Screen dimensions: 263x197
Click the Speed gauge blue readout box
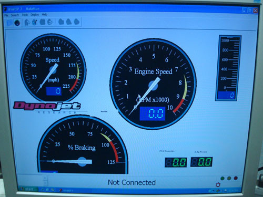[x=54, y=91]
